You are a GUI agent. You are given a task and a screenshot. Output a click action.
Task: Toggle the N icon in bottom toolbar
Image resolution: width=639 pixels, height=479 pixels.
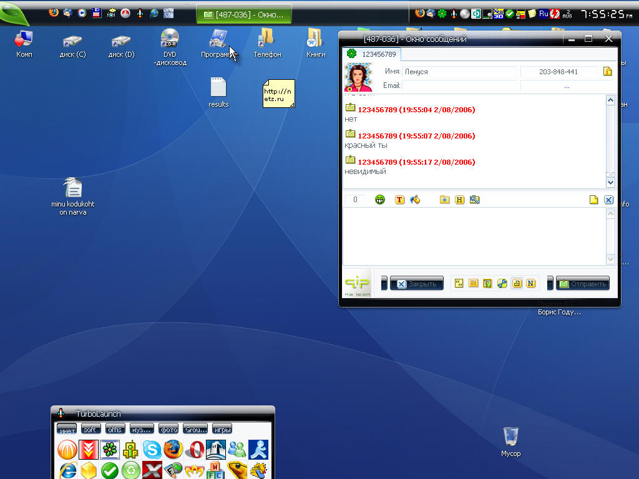[x=531, y=283]
